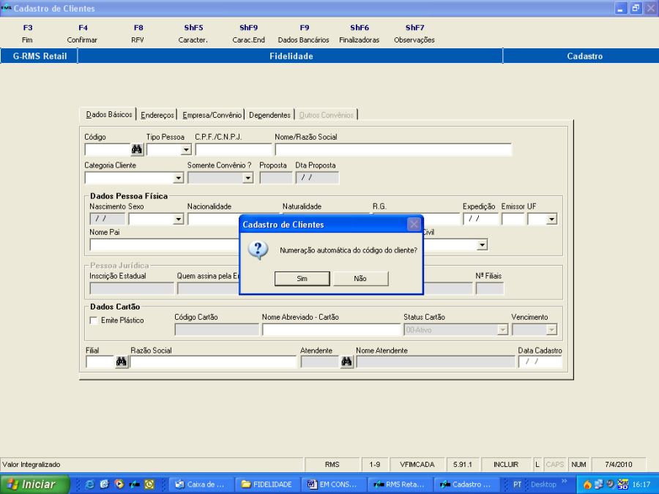
Task: Switch to the Endereços tab
Action: 157,115
